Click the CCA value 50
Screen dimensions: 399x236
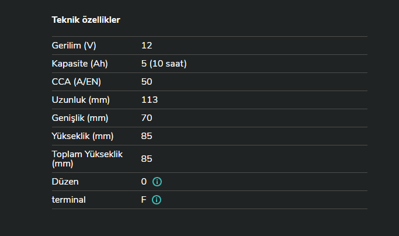point(147,82)
